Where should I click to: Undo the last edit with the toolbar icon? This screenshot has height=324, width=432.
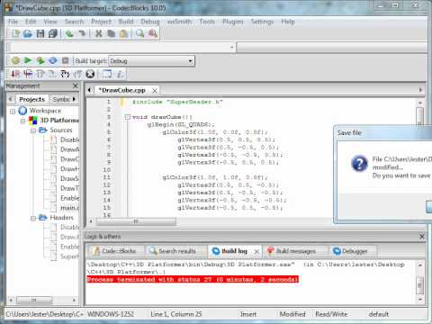[x=69, y=33]
